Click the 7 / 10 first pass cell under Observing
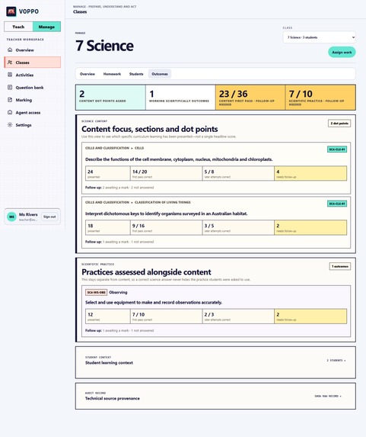 tap(166, 317)
